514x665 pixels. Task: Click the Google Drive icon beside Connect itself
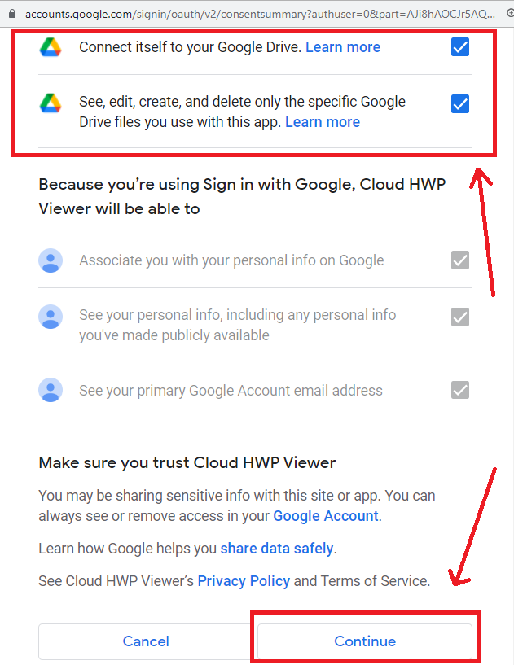click(x=51, y=47)
